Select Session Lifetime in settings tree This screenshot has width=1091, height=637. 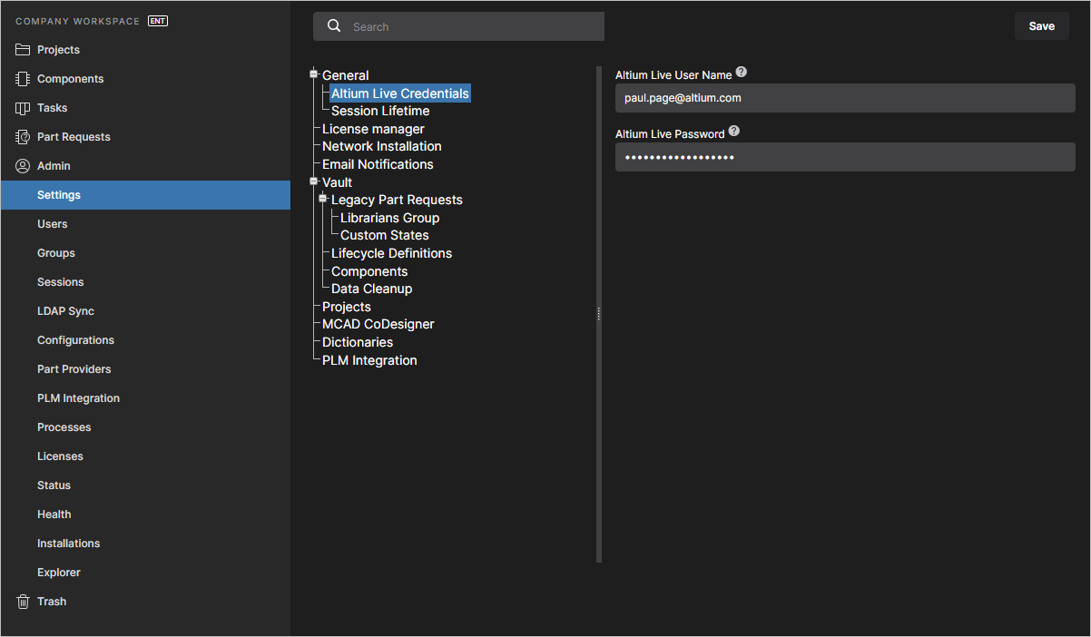click(380, 111)
